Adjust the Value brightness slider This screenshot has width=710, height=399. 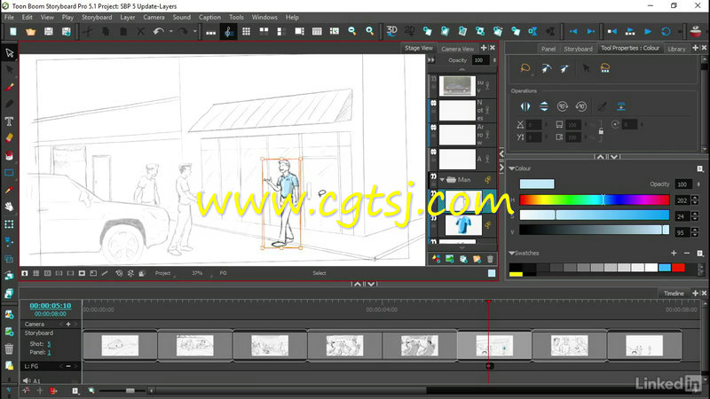tap(594, 230)
